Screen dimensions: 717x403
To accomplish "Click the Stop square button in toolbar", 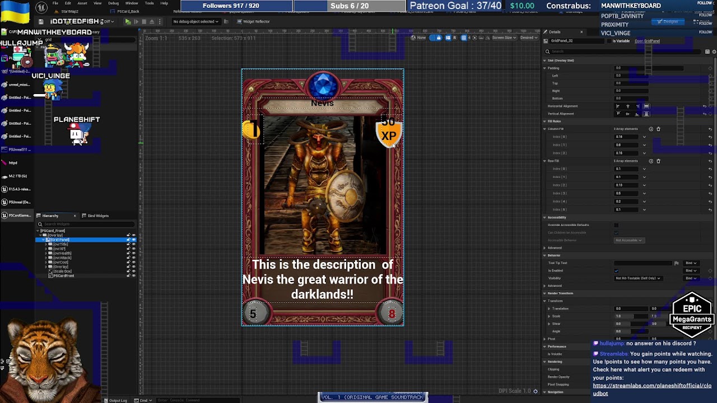I will [x=144, y=21].
